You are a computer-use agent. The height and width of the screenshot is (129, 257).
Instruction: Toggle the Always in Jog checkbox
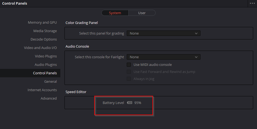tap(129, 79)
